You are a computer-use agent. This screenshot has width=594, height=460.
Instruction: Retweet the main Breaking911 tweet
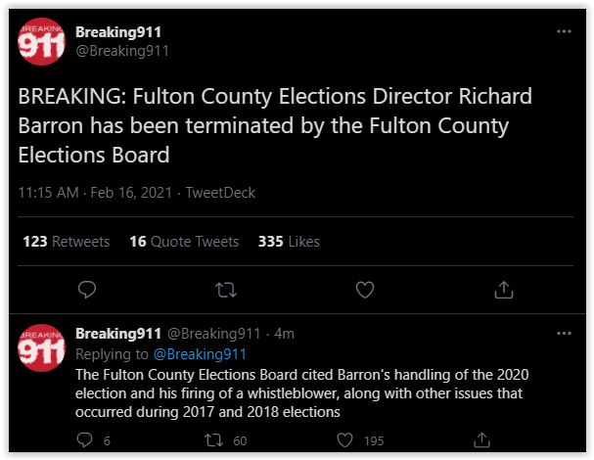tap(226, 290)
